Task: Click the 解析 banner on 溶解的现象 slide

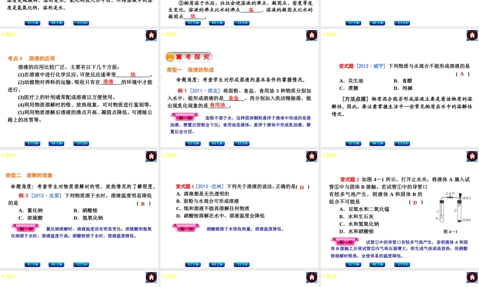Action: (26, 229)
